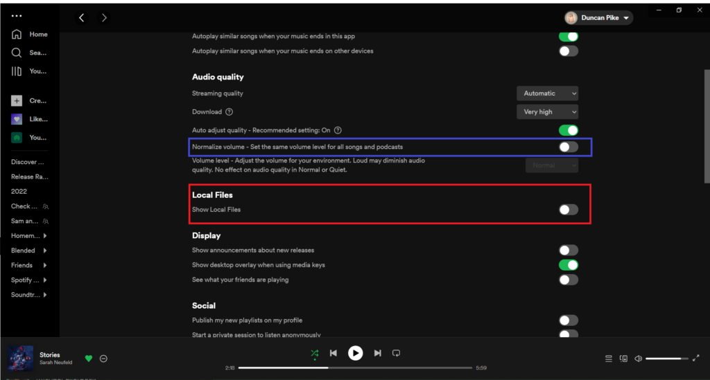This screenshot has width=710, height=380.
Task: Mute audio with the speaker icon
Action: point(638,359)
